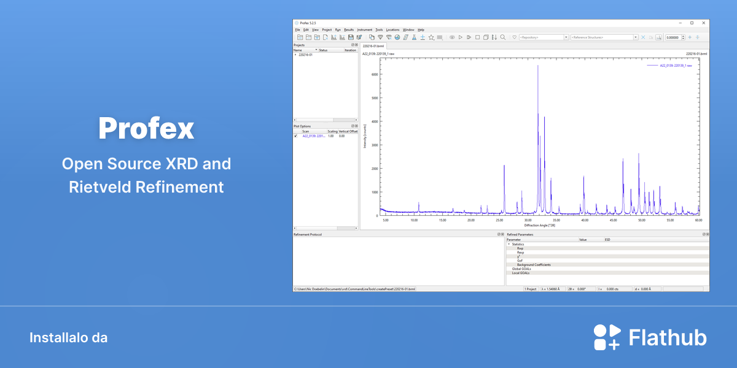Open the Window menu

(408, 29)
